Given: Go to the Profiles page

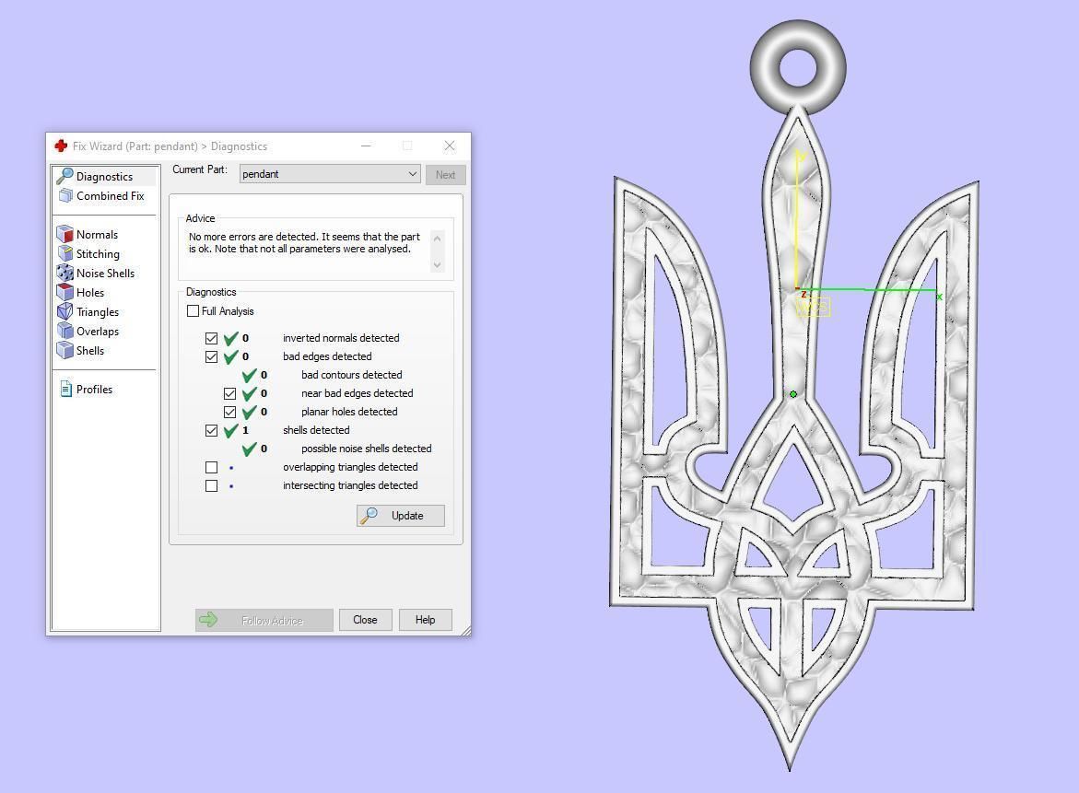Looking at the screenshot, I should pos(94,389).
